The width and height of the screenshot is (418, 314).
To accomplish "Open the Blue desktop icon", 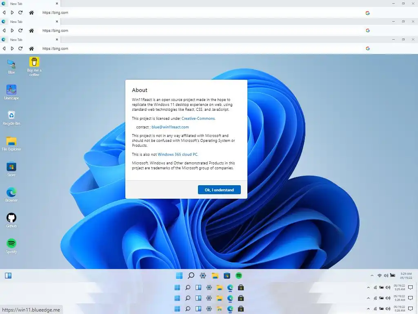I will pyautogui.click(x=11, y=67).
